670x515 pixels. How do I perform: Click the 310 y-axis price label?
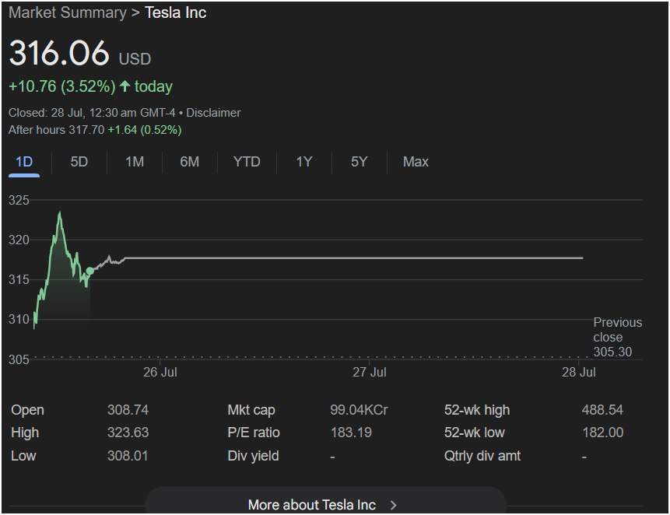(x=19, y=320)
